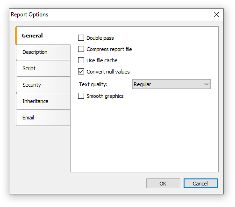Viewport: 235px width, 207px height.
Task: Click the Text quality dropdown chevron arrow
Action: pyautogui.click(x=207, y=84)
